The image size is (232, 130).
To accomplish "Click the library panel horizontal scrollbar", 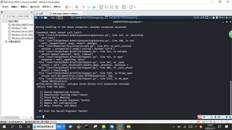I will point(17,117).
